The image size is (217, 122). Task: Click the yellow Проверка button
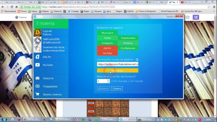click(118, 70)
